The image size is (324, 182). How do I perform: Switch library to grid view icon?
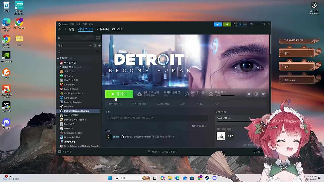point(98,38)
